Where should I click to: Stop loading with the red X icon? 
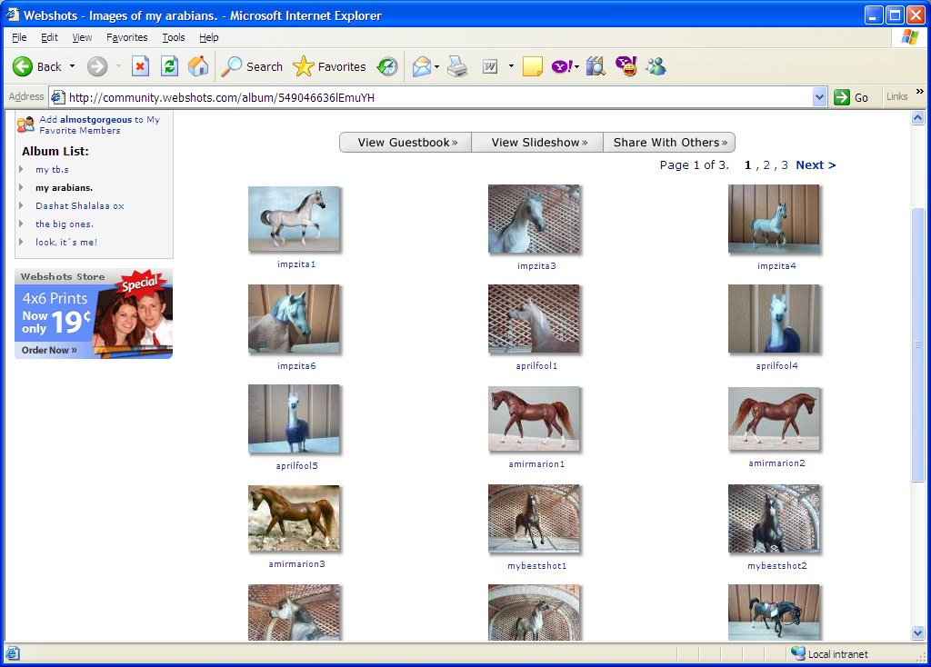140,66
